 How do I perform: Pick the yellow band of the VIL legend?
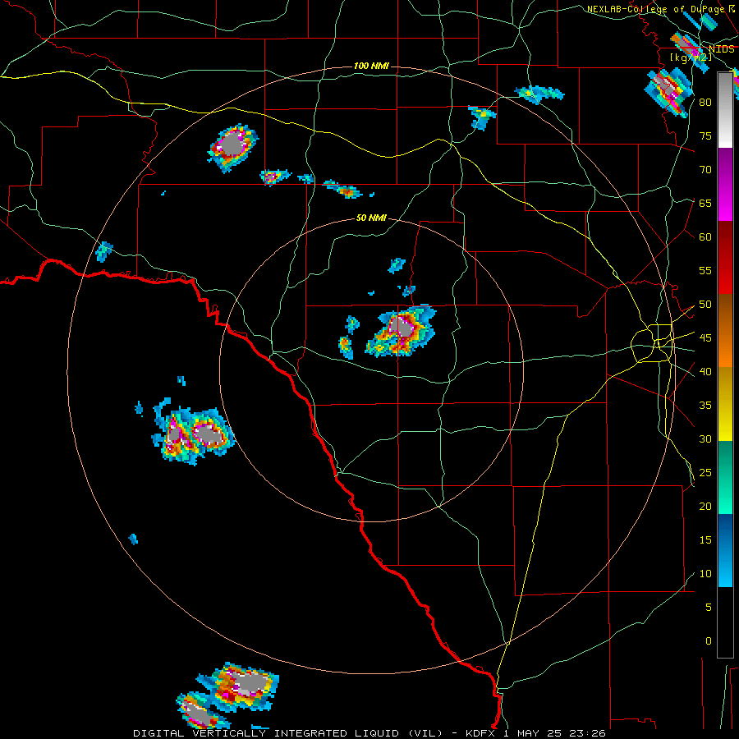point(725,404)
